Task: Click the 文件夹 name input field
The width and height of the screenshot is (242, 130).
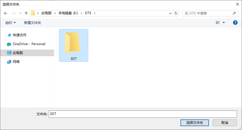Action: coord(143,114)
